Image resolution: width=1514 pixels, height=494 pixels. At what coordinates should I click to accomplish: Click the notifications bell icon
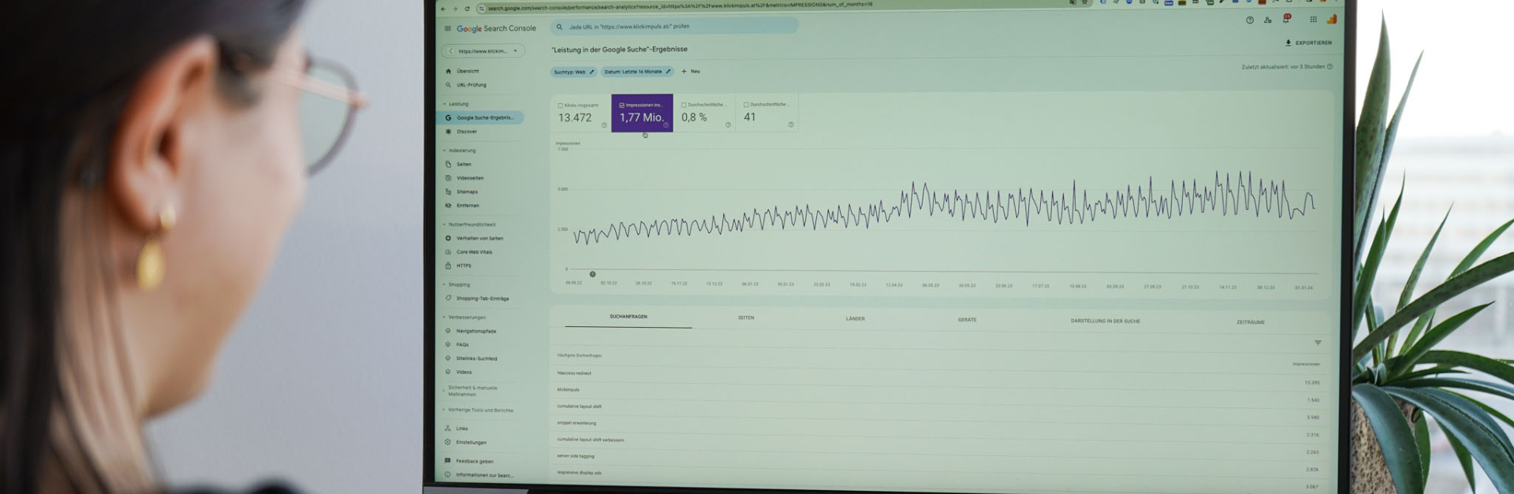1286,20
